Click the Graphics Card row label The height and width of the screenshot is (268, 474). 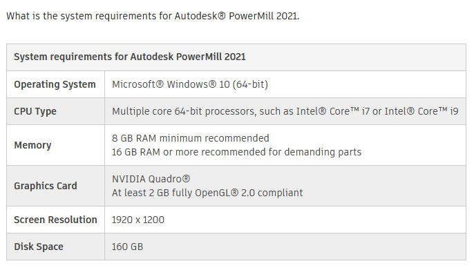[46, 186]
